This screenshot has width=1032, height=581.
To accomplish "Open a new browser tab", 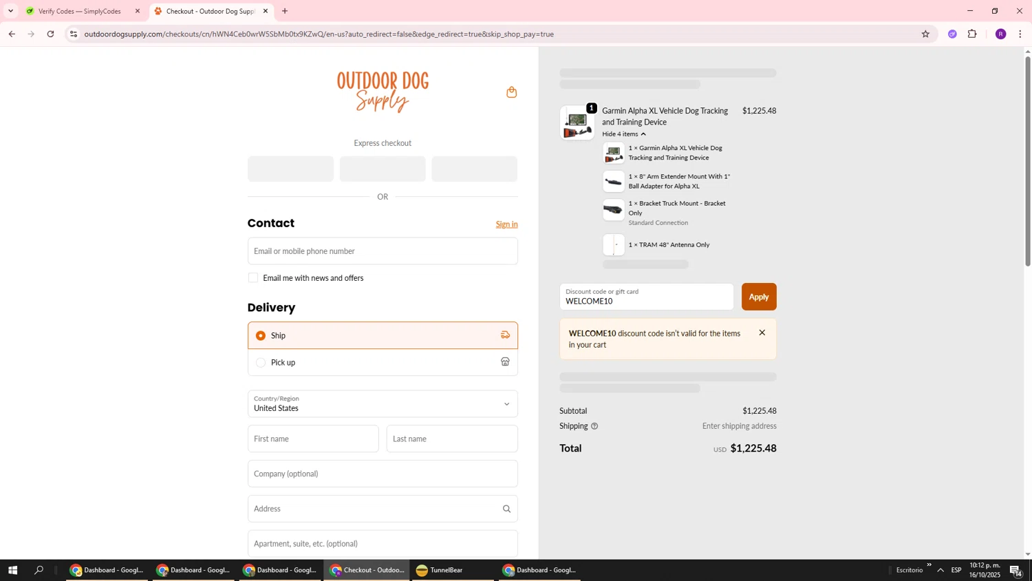I will pos(285,11).
